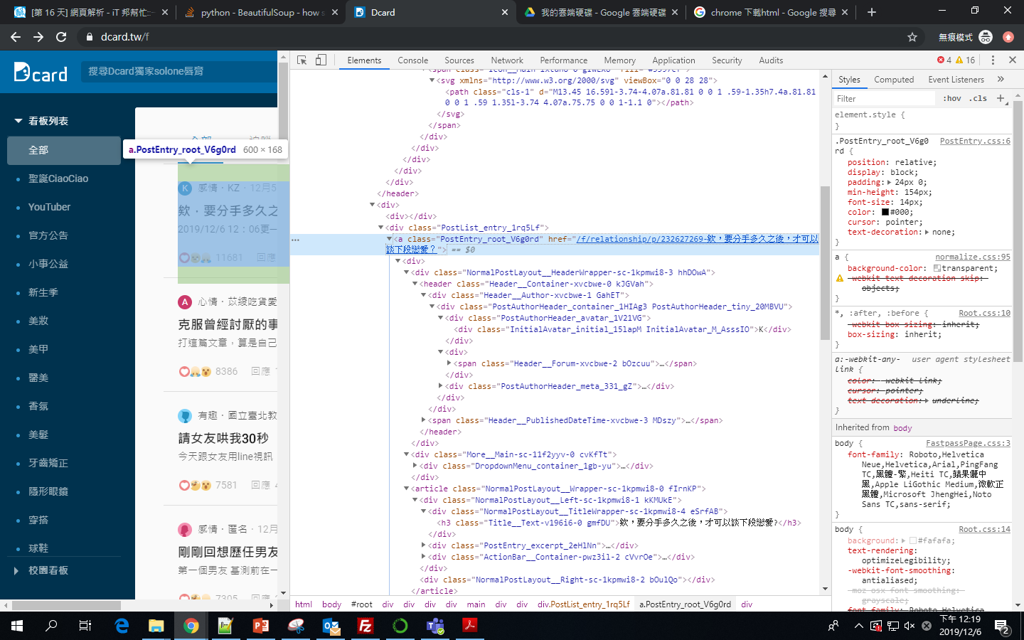Open File Explorer from taskbar
The image size is (1024, 640).
[x=156, y=626]
